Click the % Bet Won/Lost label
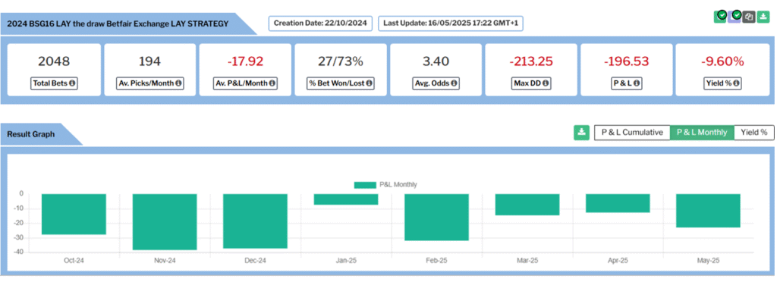Viewport: 777px width, 282px height. pyautogui.click(x=341, y=83)
